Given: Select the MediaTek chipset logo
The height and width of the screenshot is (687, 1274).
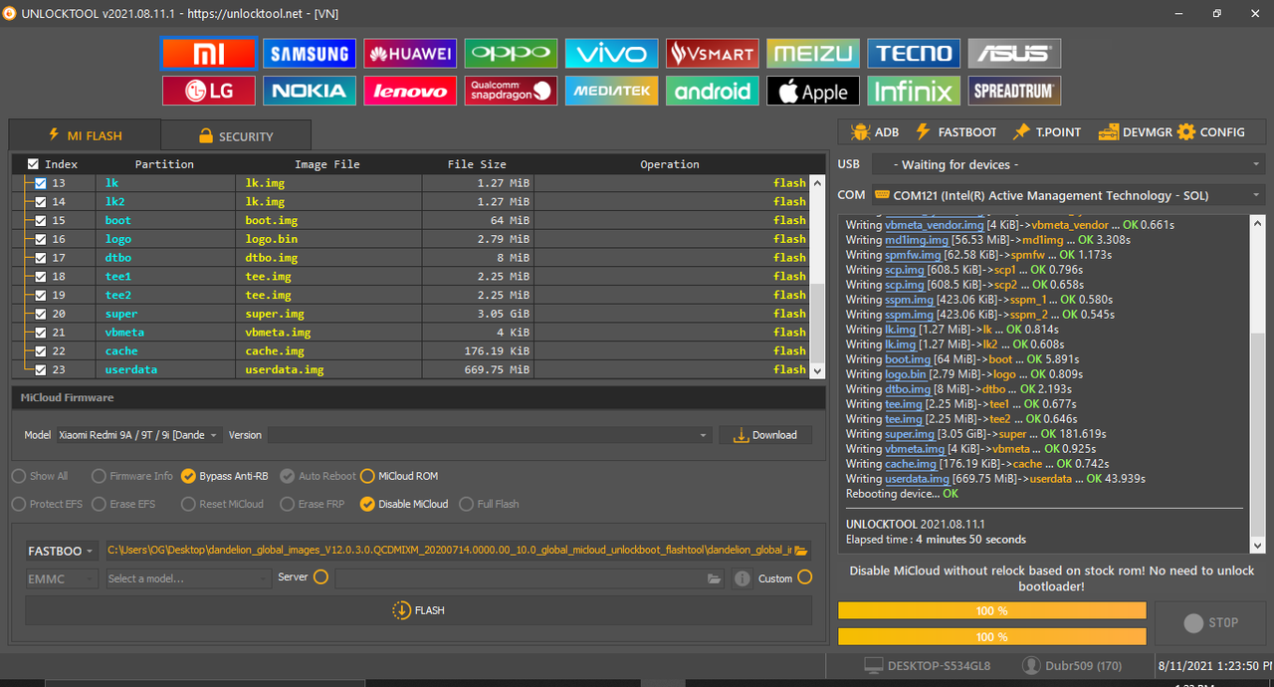Looking at the screenshot, I should (x=611, y=91).
